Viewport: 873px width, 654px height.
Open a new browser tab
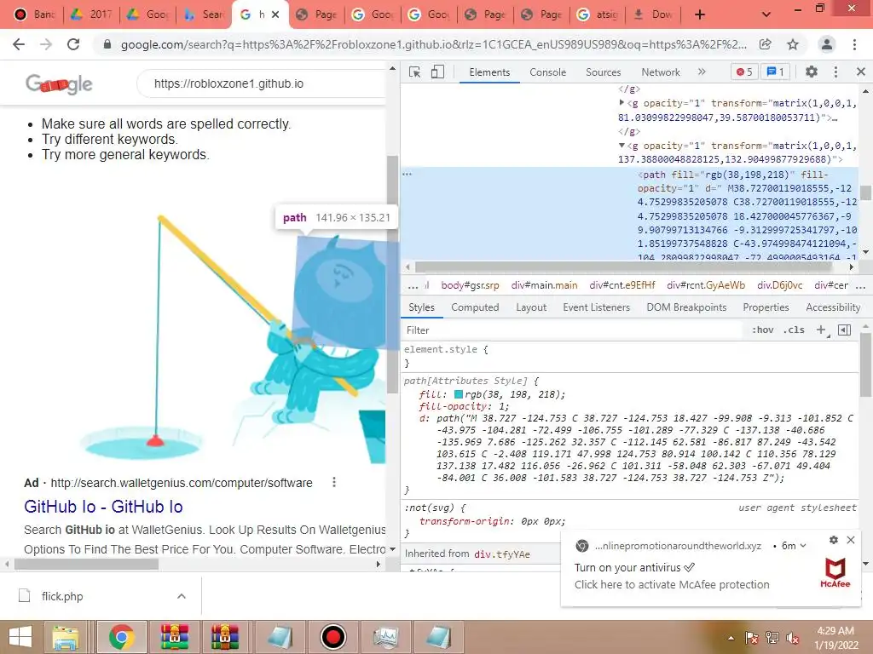click(x=700, y=14)
